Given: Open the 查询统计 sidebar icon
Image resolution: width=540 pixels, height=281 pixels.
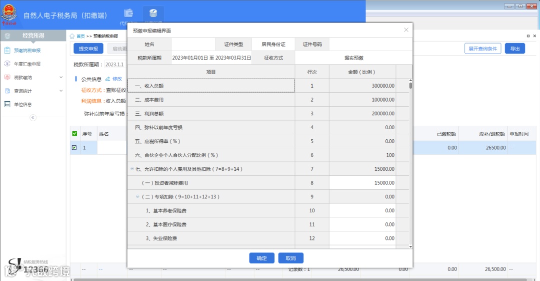Looking at the screenshot, I should click(x=7, y=91).
